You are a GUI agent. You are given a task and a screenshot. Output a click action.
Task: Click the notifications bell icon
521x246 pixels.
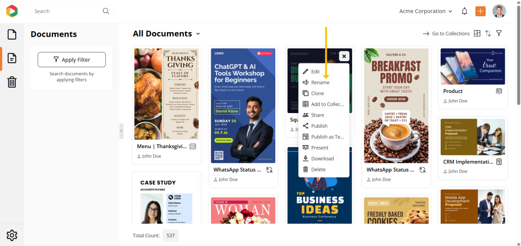[465, 11]
